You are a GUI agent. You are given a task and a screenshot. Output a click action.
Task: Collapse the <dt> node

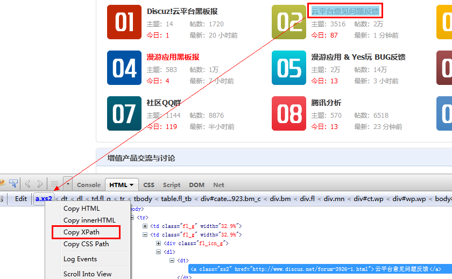(x=172, y=261)
